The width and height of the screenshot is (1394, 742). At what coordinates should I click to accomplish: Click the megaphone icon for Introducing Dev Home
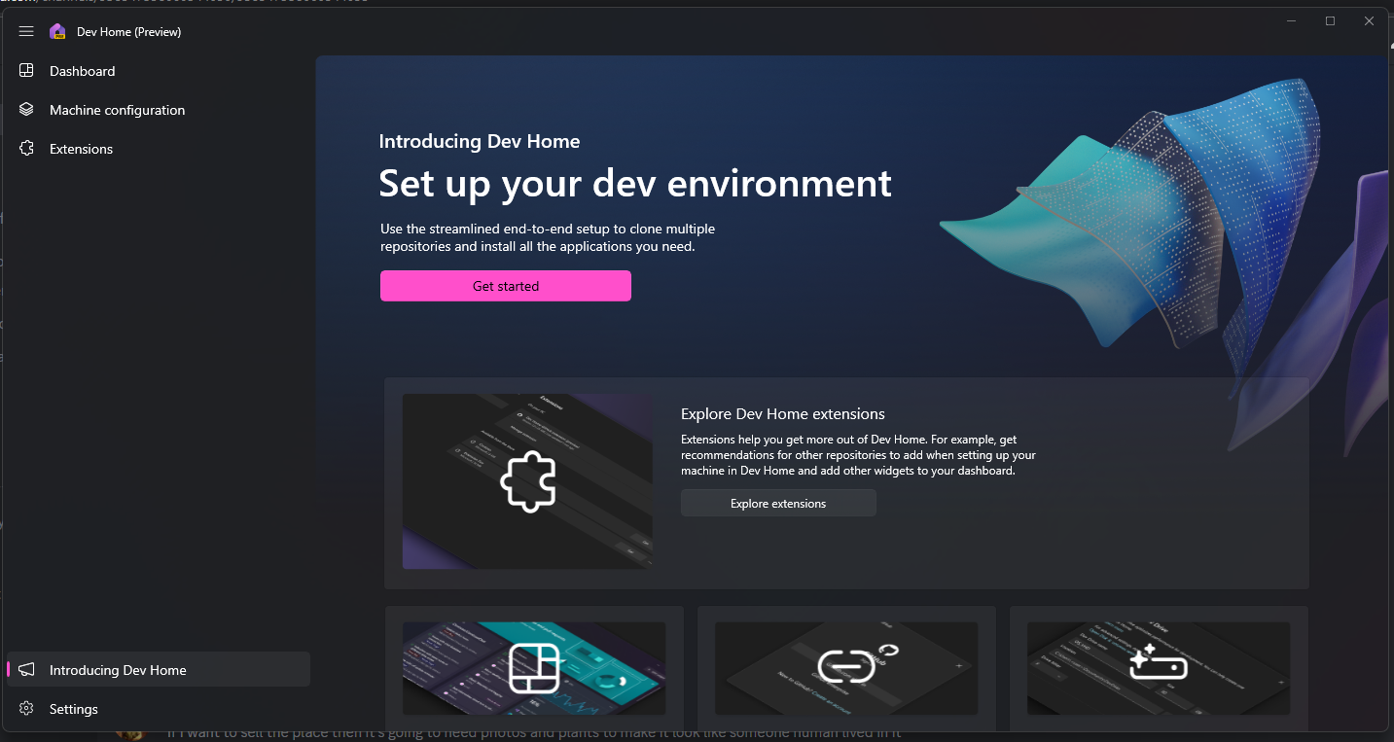point(26,670)
